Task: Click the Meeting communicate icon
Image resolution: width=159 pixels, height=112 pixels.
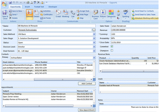Action: click(x=65, y=14)
